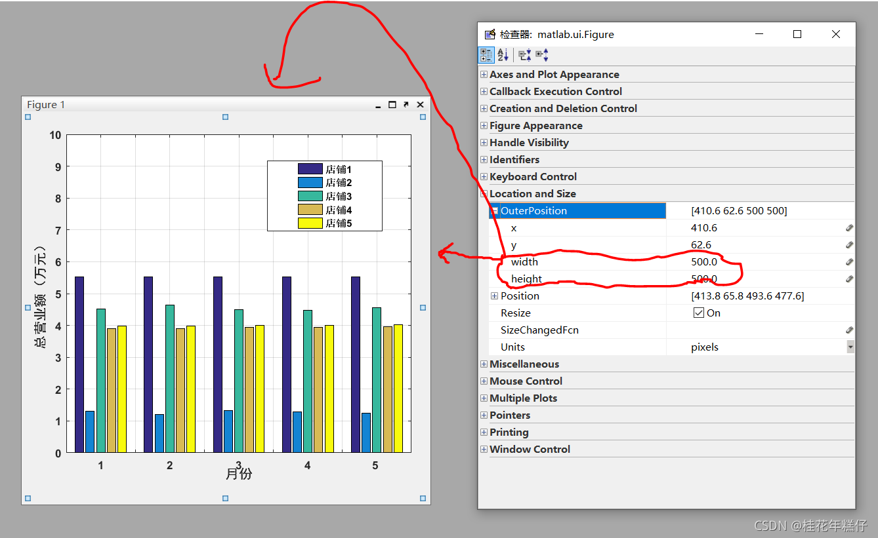Minimize the Figure 1 window
Image resolution: width=878 pixels, height=538 pixels.
click(x=378, y=106)
